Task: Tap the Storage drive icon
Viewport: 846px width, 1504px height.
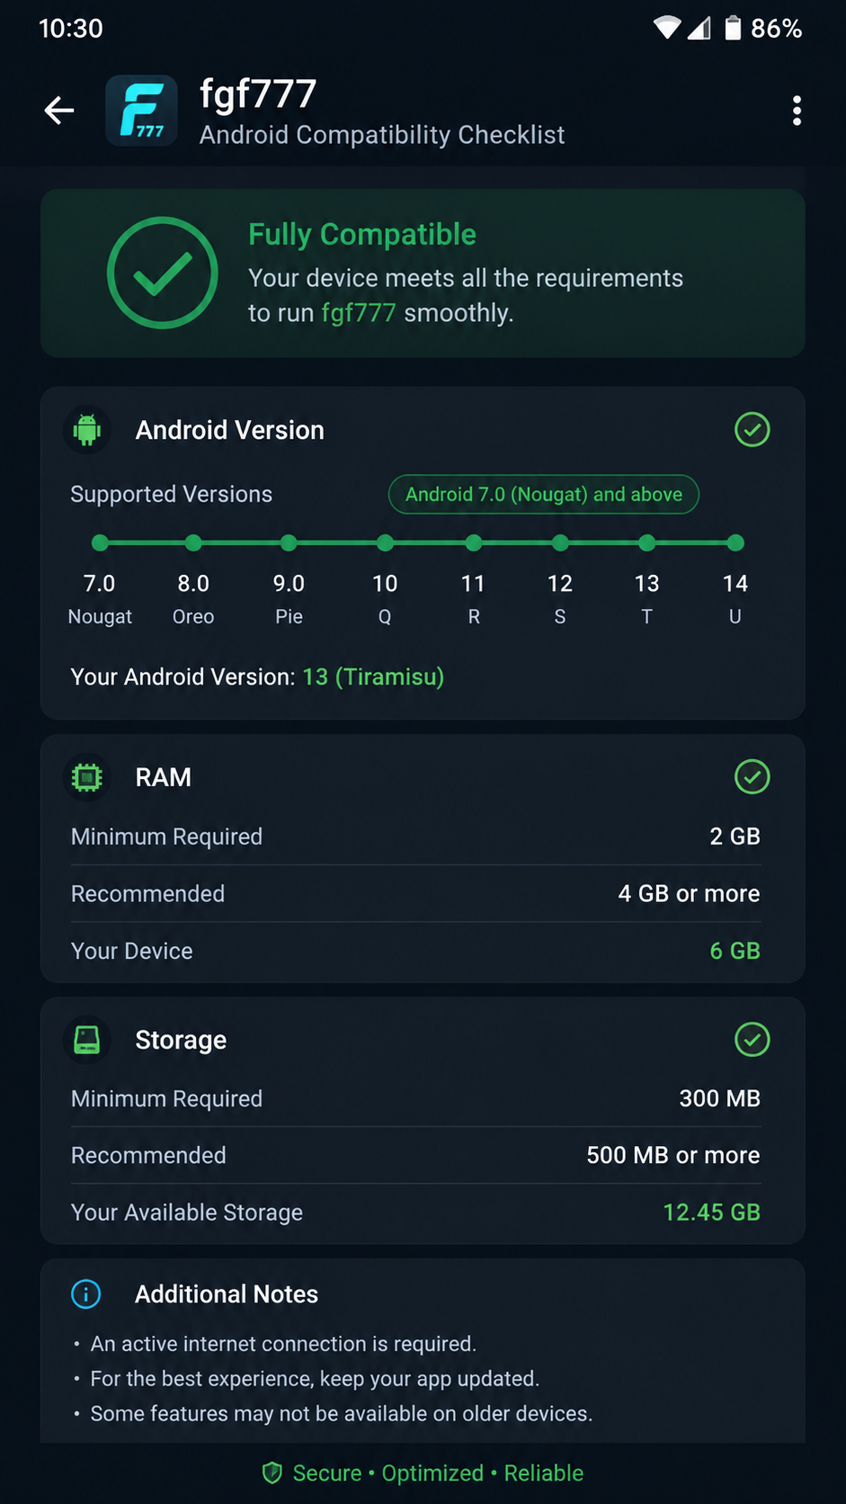Action: [x=87, y=1040]
